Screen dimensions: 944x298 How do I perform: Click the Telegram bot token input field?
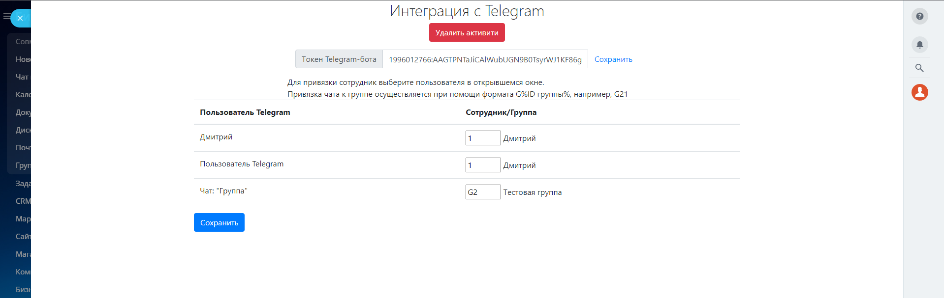pyautogui.click(x=485, y=59)
